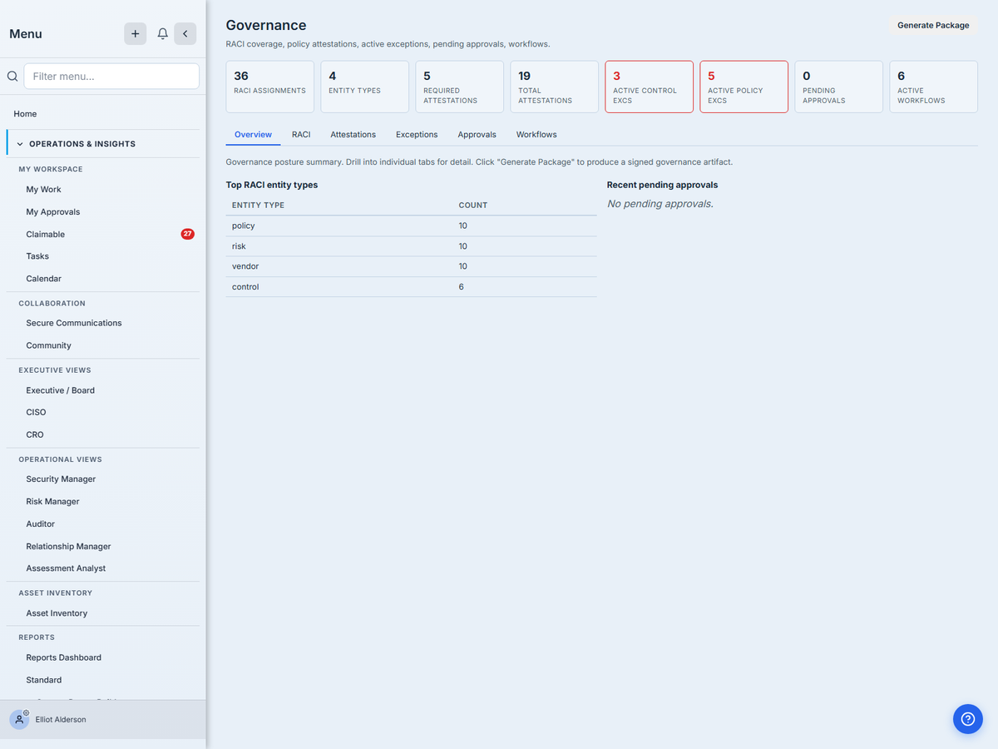Click the Required Attestations card
The width and height of the screenshot is (998, 749).
460,87
